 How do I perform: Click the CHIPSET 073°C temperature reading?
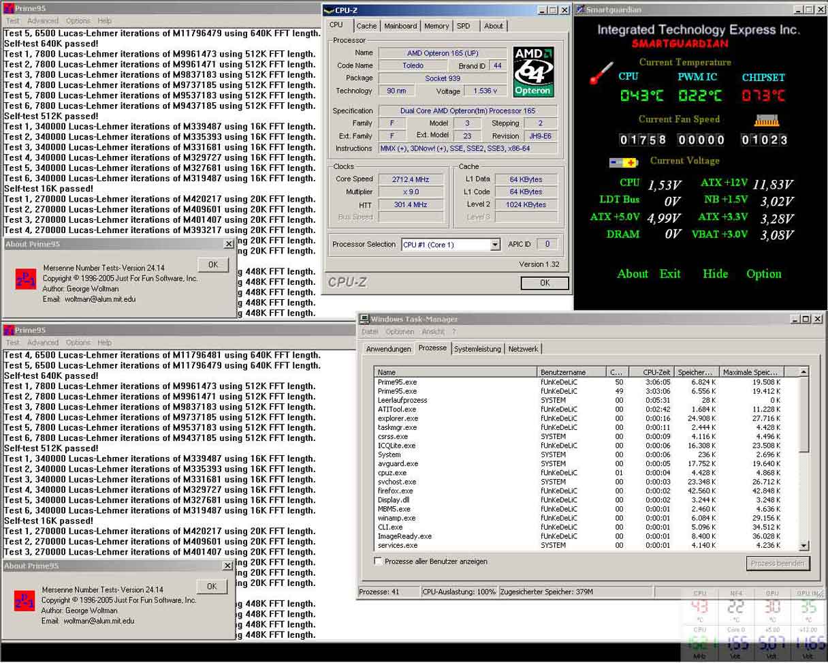763,96
